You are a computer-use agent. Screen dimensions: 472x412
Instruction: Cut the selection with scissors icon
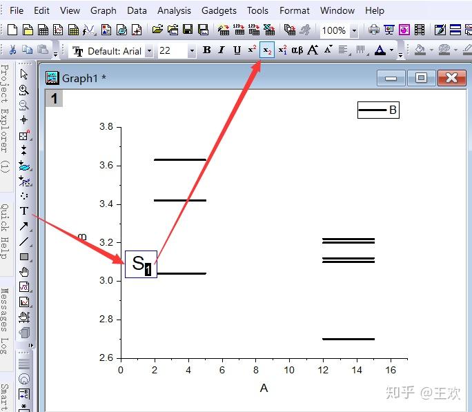12,50
